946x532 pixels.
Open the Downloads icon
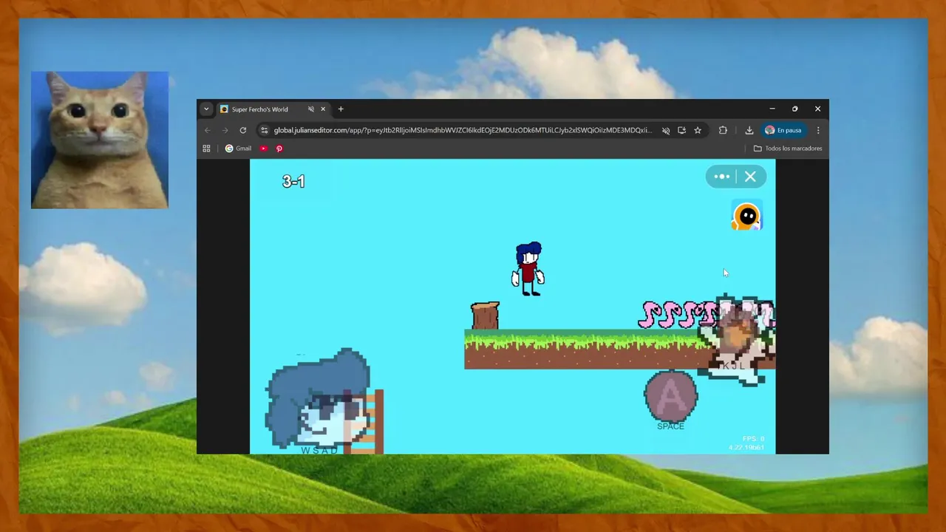point(749,130)
